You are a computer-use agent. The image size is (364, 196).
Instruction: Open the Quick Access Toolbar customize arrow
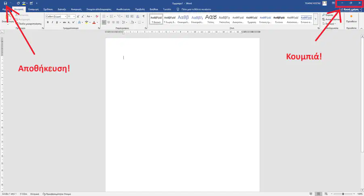click(37, 3)
